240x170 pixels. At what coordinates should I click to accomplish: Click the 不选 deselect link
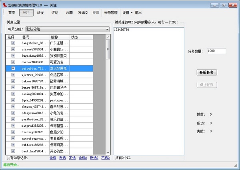pyautogui.click(x=72, y=158)
